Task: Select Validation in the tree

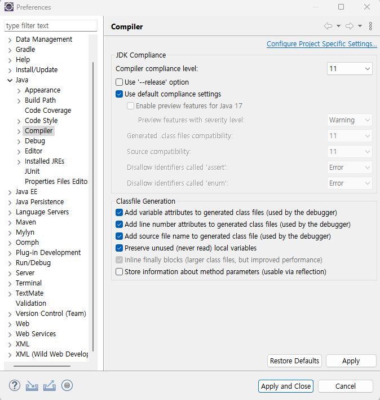Action: tap(31, 304)
